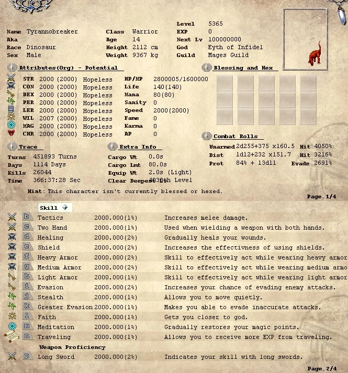This screenshot has height=373, width=348.
Task: Click the Meditation skill icon
Action: click(x=12, y=327)
